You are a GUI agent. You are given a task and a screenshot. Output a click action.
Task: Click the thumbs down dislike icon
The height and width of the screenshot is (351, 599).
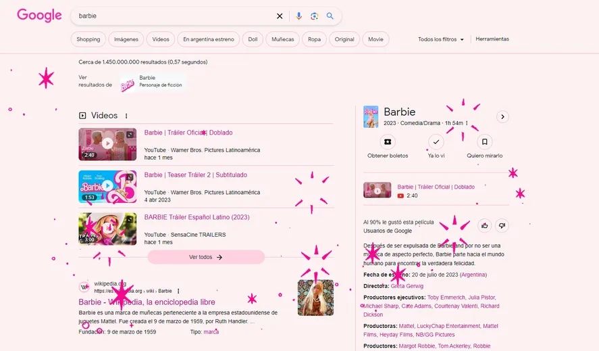point(501,225)
